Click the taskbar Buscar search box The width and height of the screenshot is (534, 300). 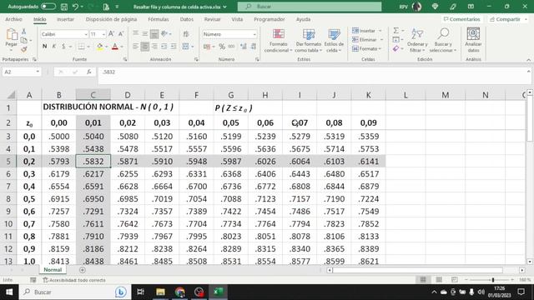(75, 292)
